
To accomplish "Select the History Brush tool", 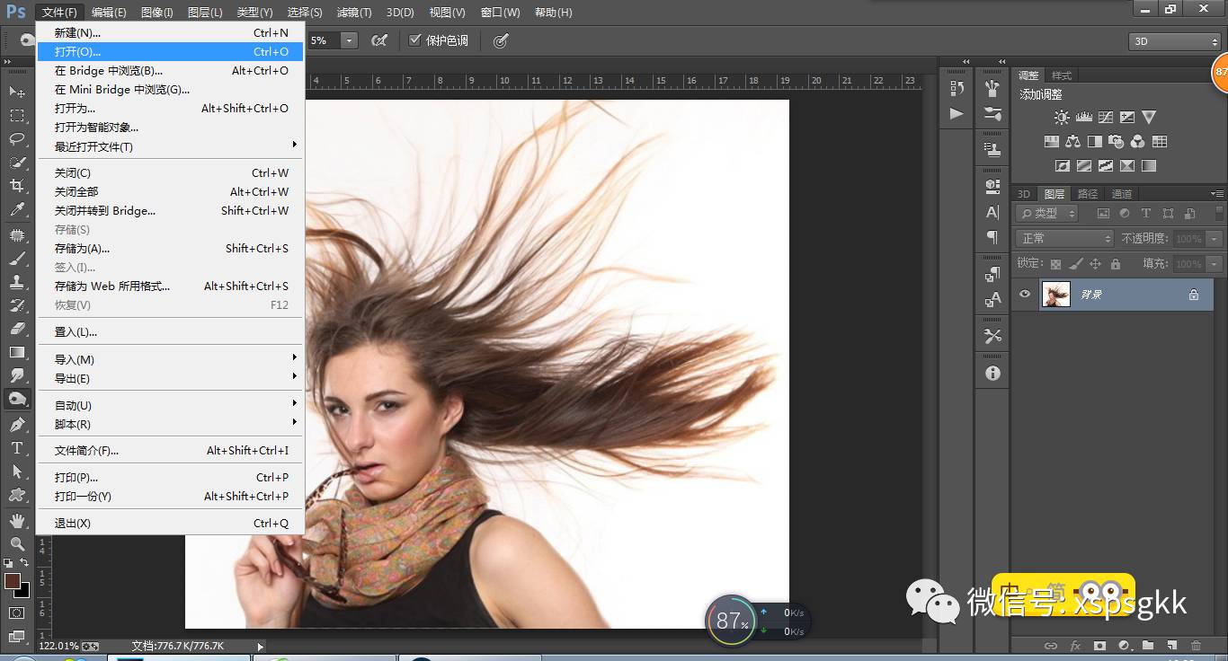I will [x=17, y=305].
